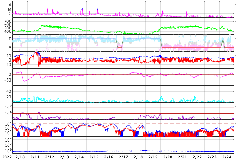
Task: Click the "700" axis tick on green plot
Action: pyautogui.click(x=8, y=21)
